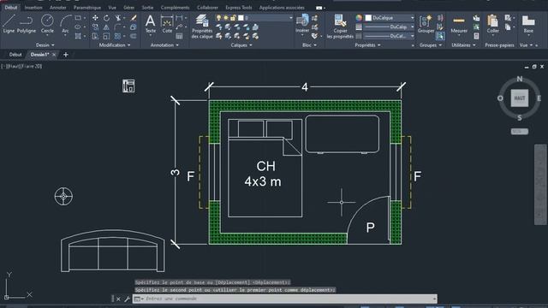Viewport: 548px width, 308px height.
Task: Select the Ligne drawing tool
Action: [x=9, y=24]
